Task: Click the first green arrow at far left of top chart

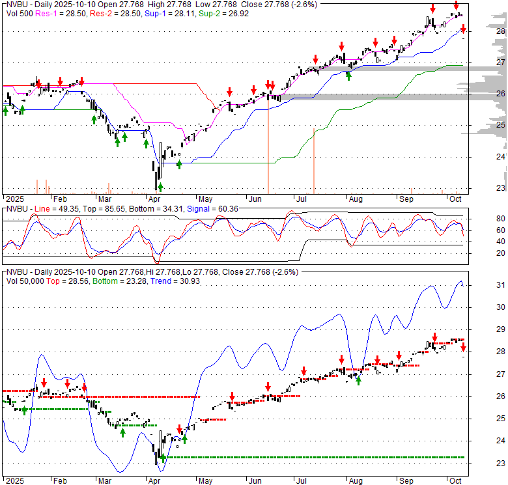Action: 6,111
